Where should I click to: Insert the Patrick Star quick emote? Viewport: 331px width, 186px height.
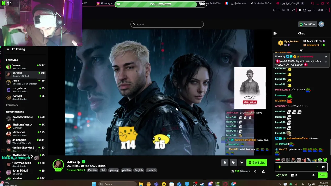pos(304,160)
